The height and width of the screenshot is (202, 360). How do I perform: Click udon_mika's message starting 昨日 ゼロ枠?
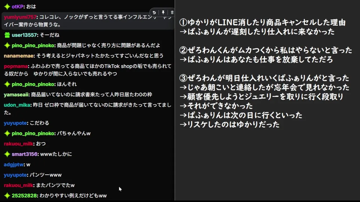point(87,109)
